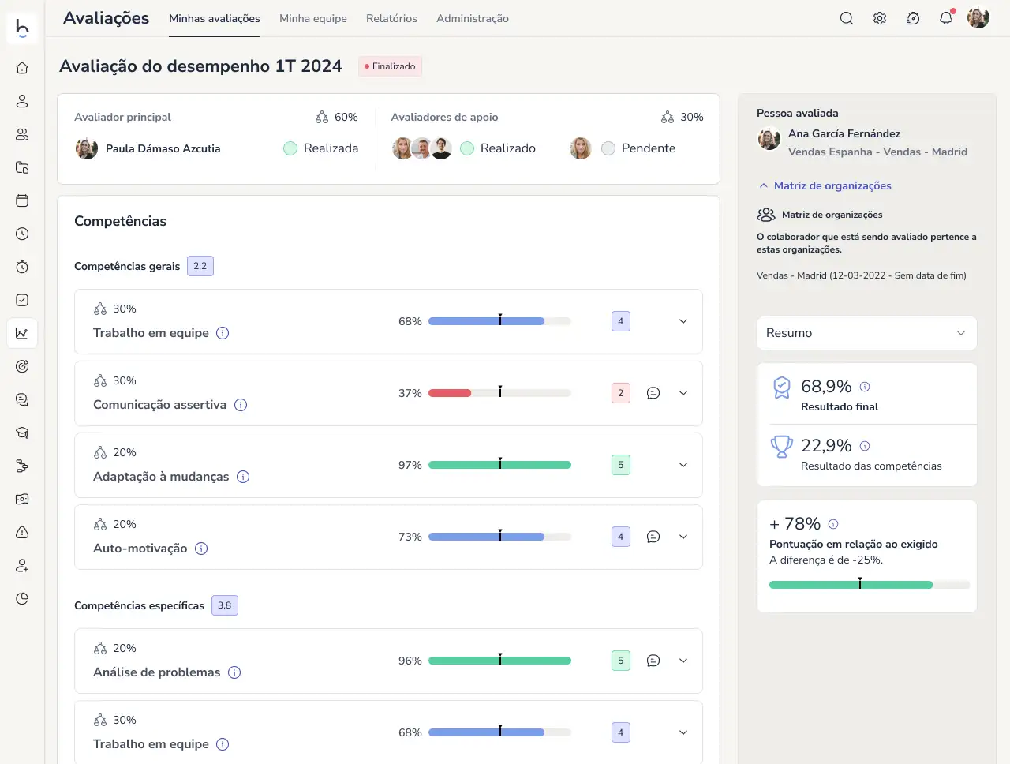This screenshot has height=764, width=1010.
Task: Open the people group sidebar icon
Action: click(x=22, y=134)
